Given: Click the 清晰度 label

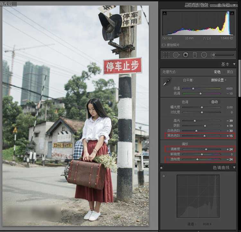Looking at the screenshot, I should coord(175,149).
